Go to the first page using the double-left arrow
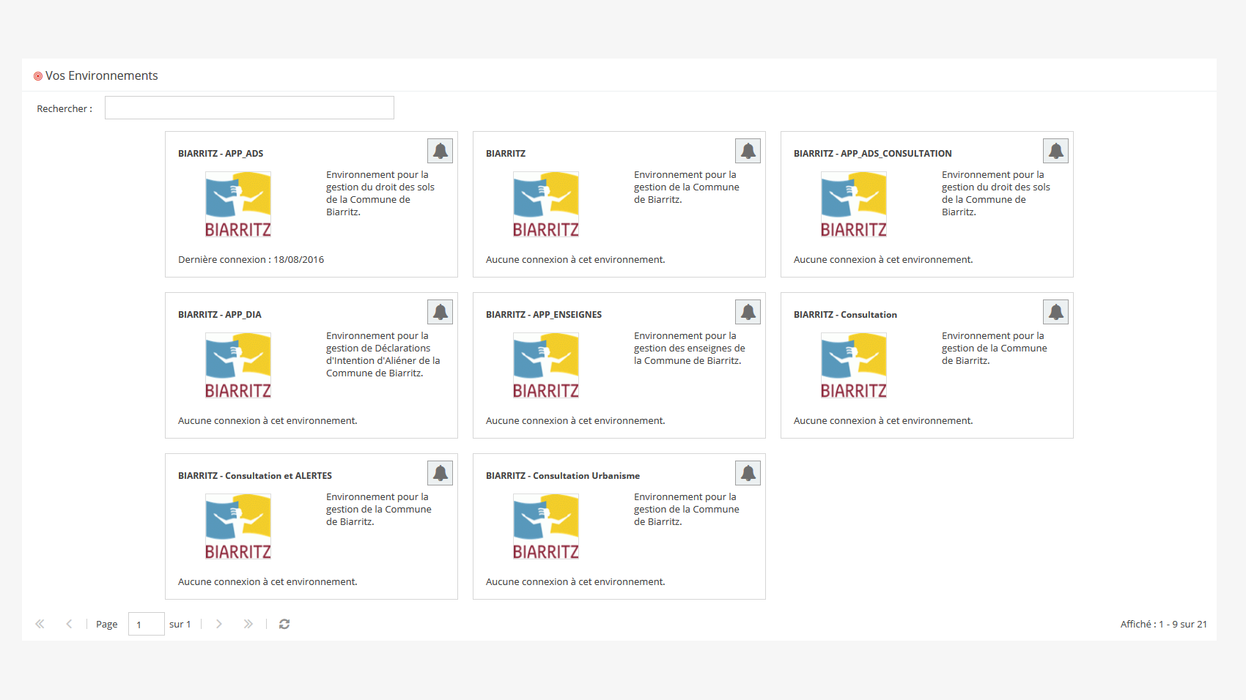The image size is (1246, 700). tap(40, 624)
